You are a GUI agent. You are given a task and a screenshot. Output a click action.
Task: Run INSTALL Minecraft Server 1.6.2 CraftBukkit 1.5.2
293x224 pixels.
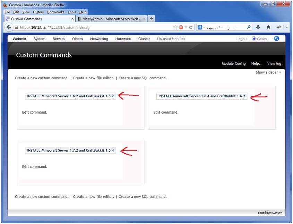click(x=70, y=96)
